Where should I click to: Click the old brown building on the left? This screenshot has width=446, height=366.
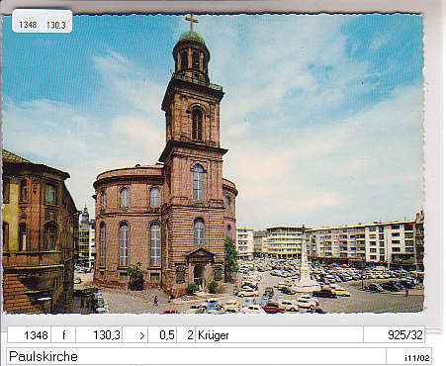point(38,230)
